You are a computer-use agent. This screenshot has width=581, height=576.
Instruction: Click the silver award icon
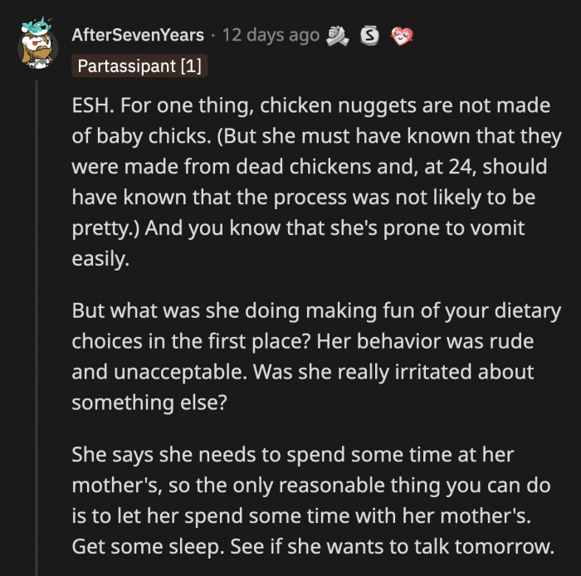tap(371, 36)
